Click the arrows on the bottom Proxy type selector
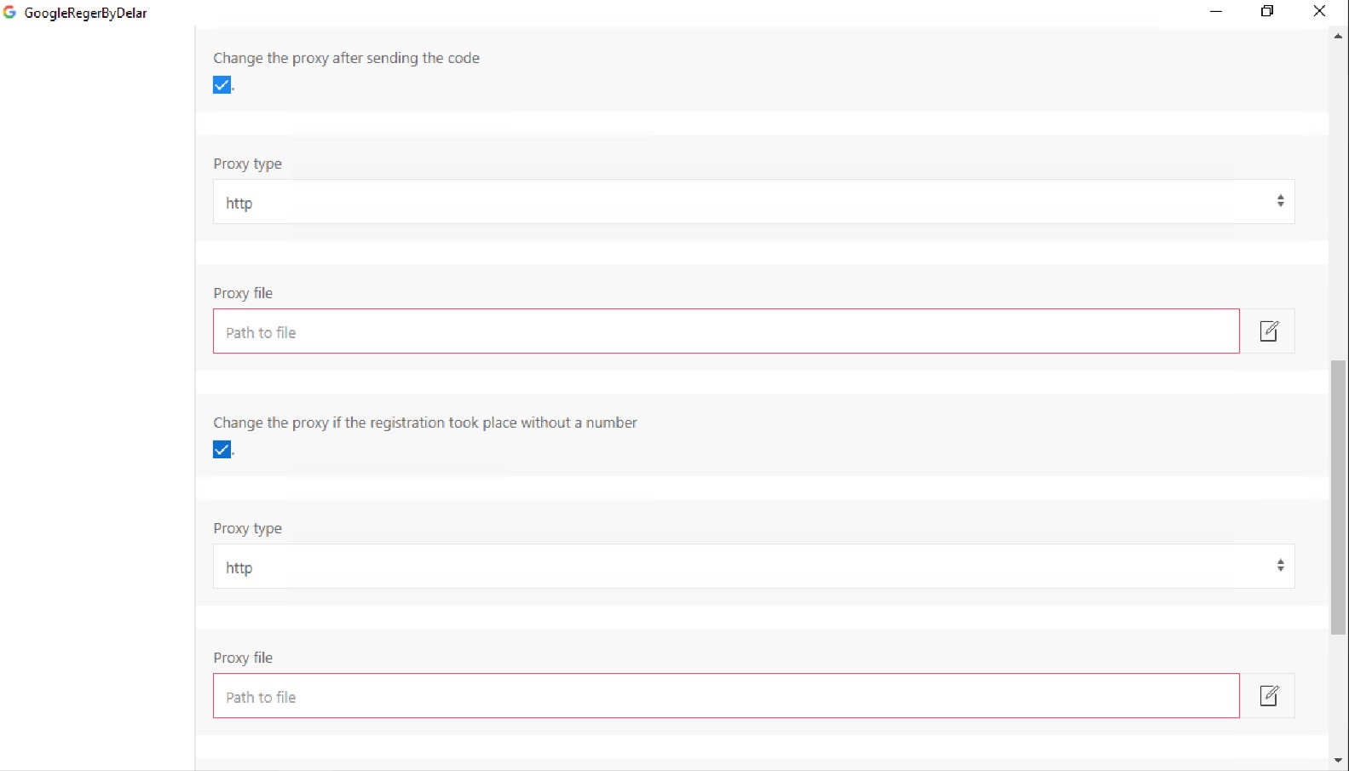1349x771 pixels. pos(1280,567)
